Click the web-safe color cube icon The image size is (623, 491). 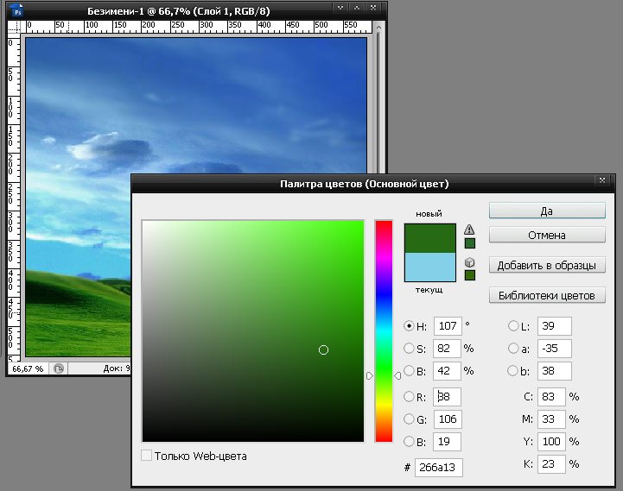coord(470,261)
